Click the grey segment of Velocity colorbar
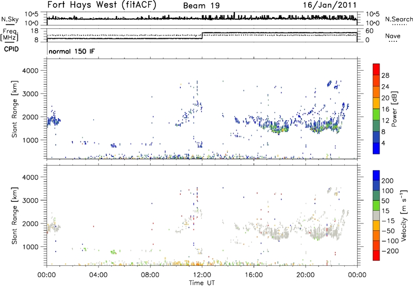Screen dimensions: 413x286 click(376, 215)
